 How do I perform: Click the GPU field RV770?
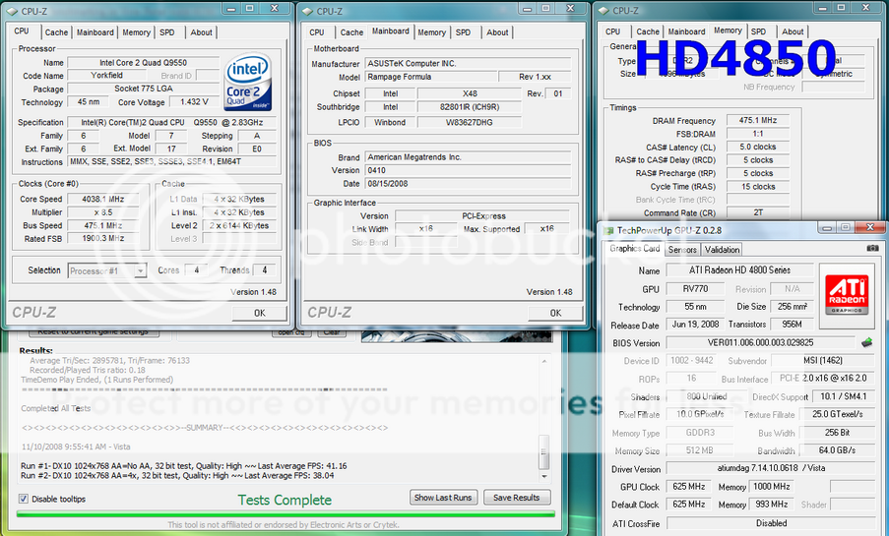(x=695, y=289)
